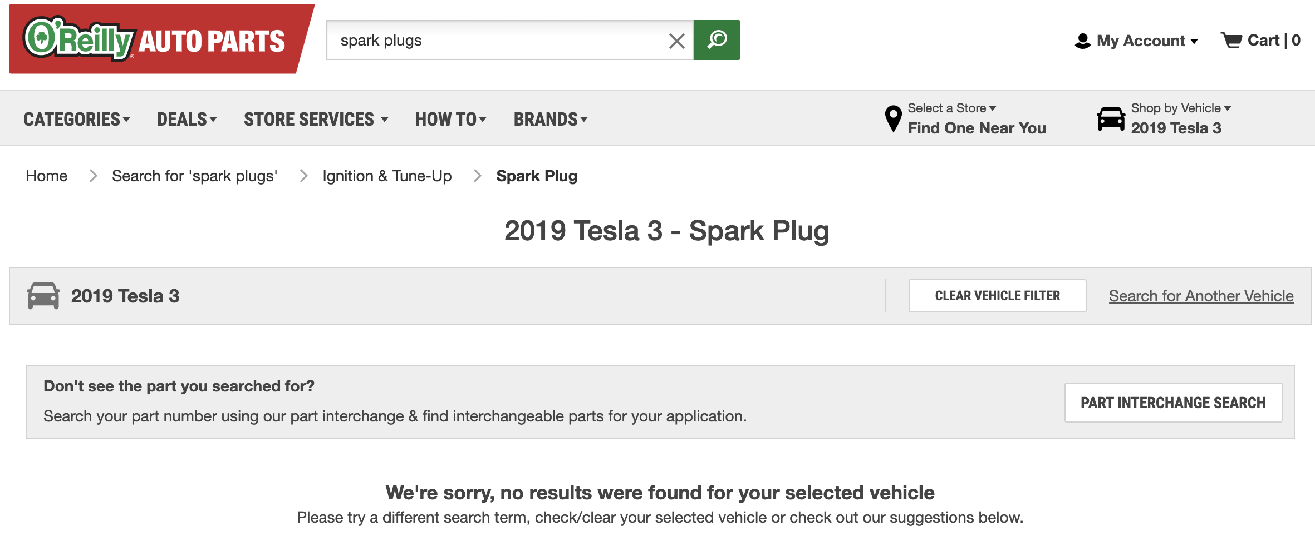Click "Don't see the part you searched for?" text

tap(179, 386)
